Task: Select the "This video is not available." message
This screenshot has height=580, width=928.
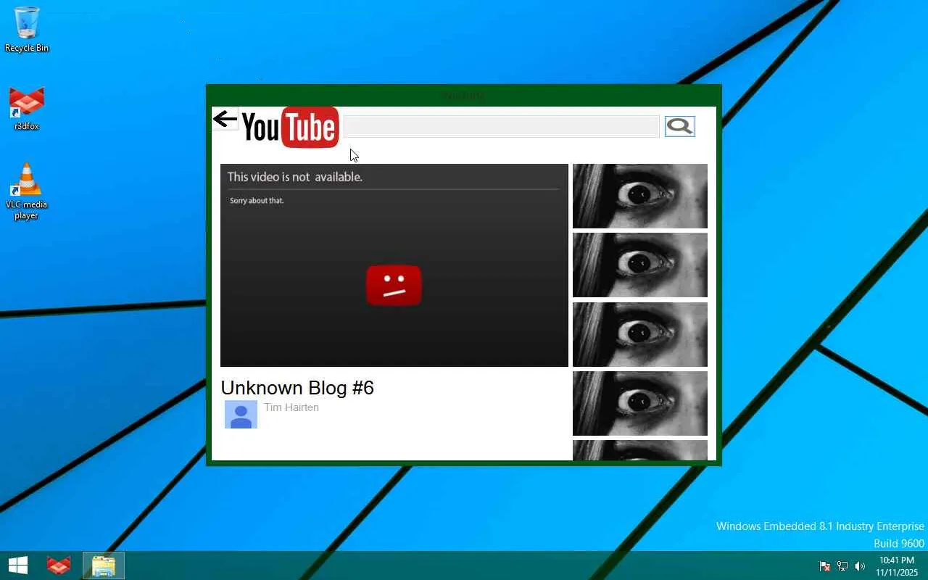Action: click(295, 177)
